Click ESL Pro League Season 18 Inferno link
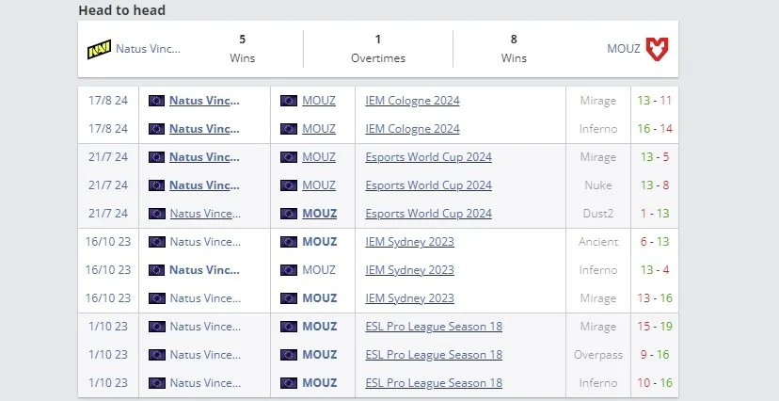Image resolution: width=779 pixels, height=401 pixels. (x=434, y=383)
